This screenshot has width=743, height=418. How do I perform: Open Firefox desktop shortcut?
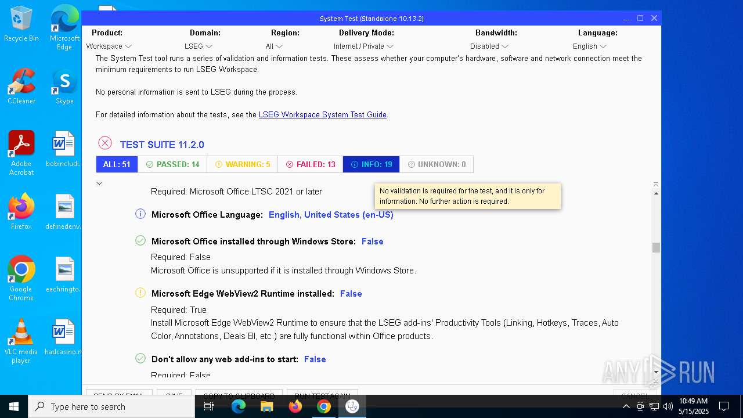click(21, 212)
